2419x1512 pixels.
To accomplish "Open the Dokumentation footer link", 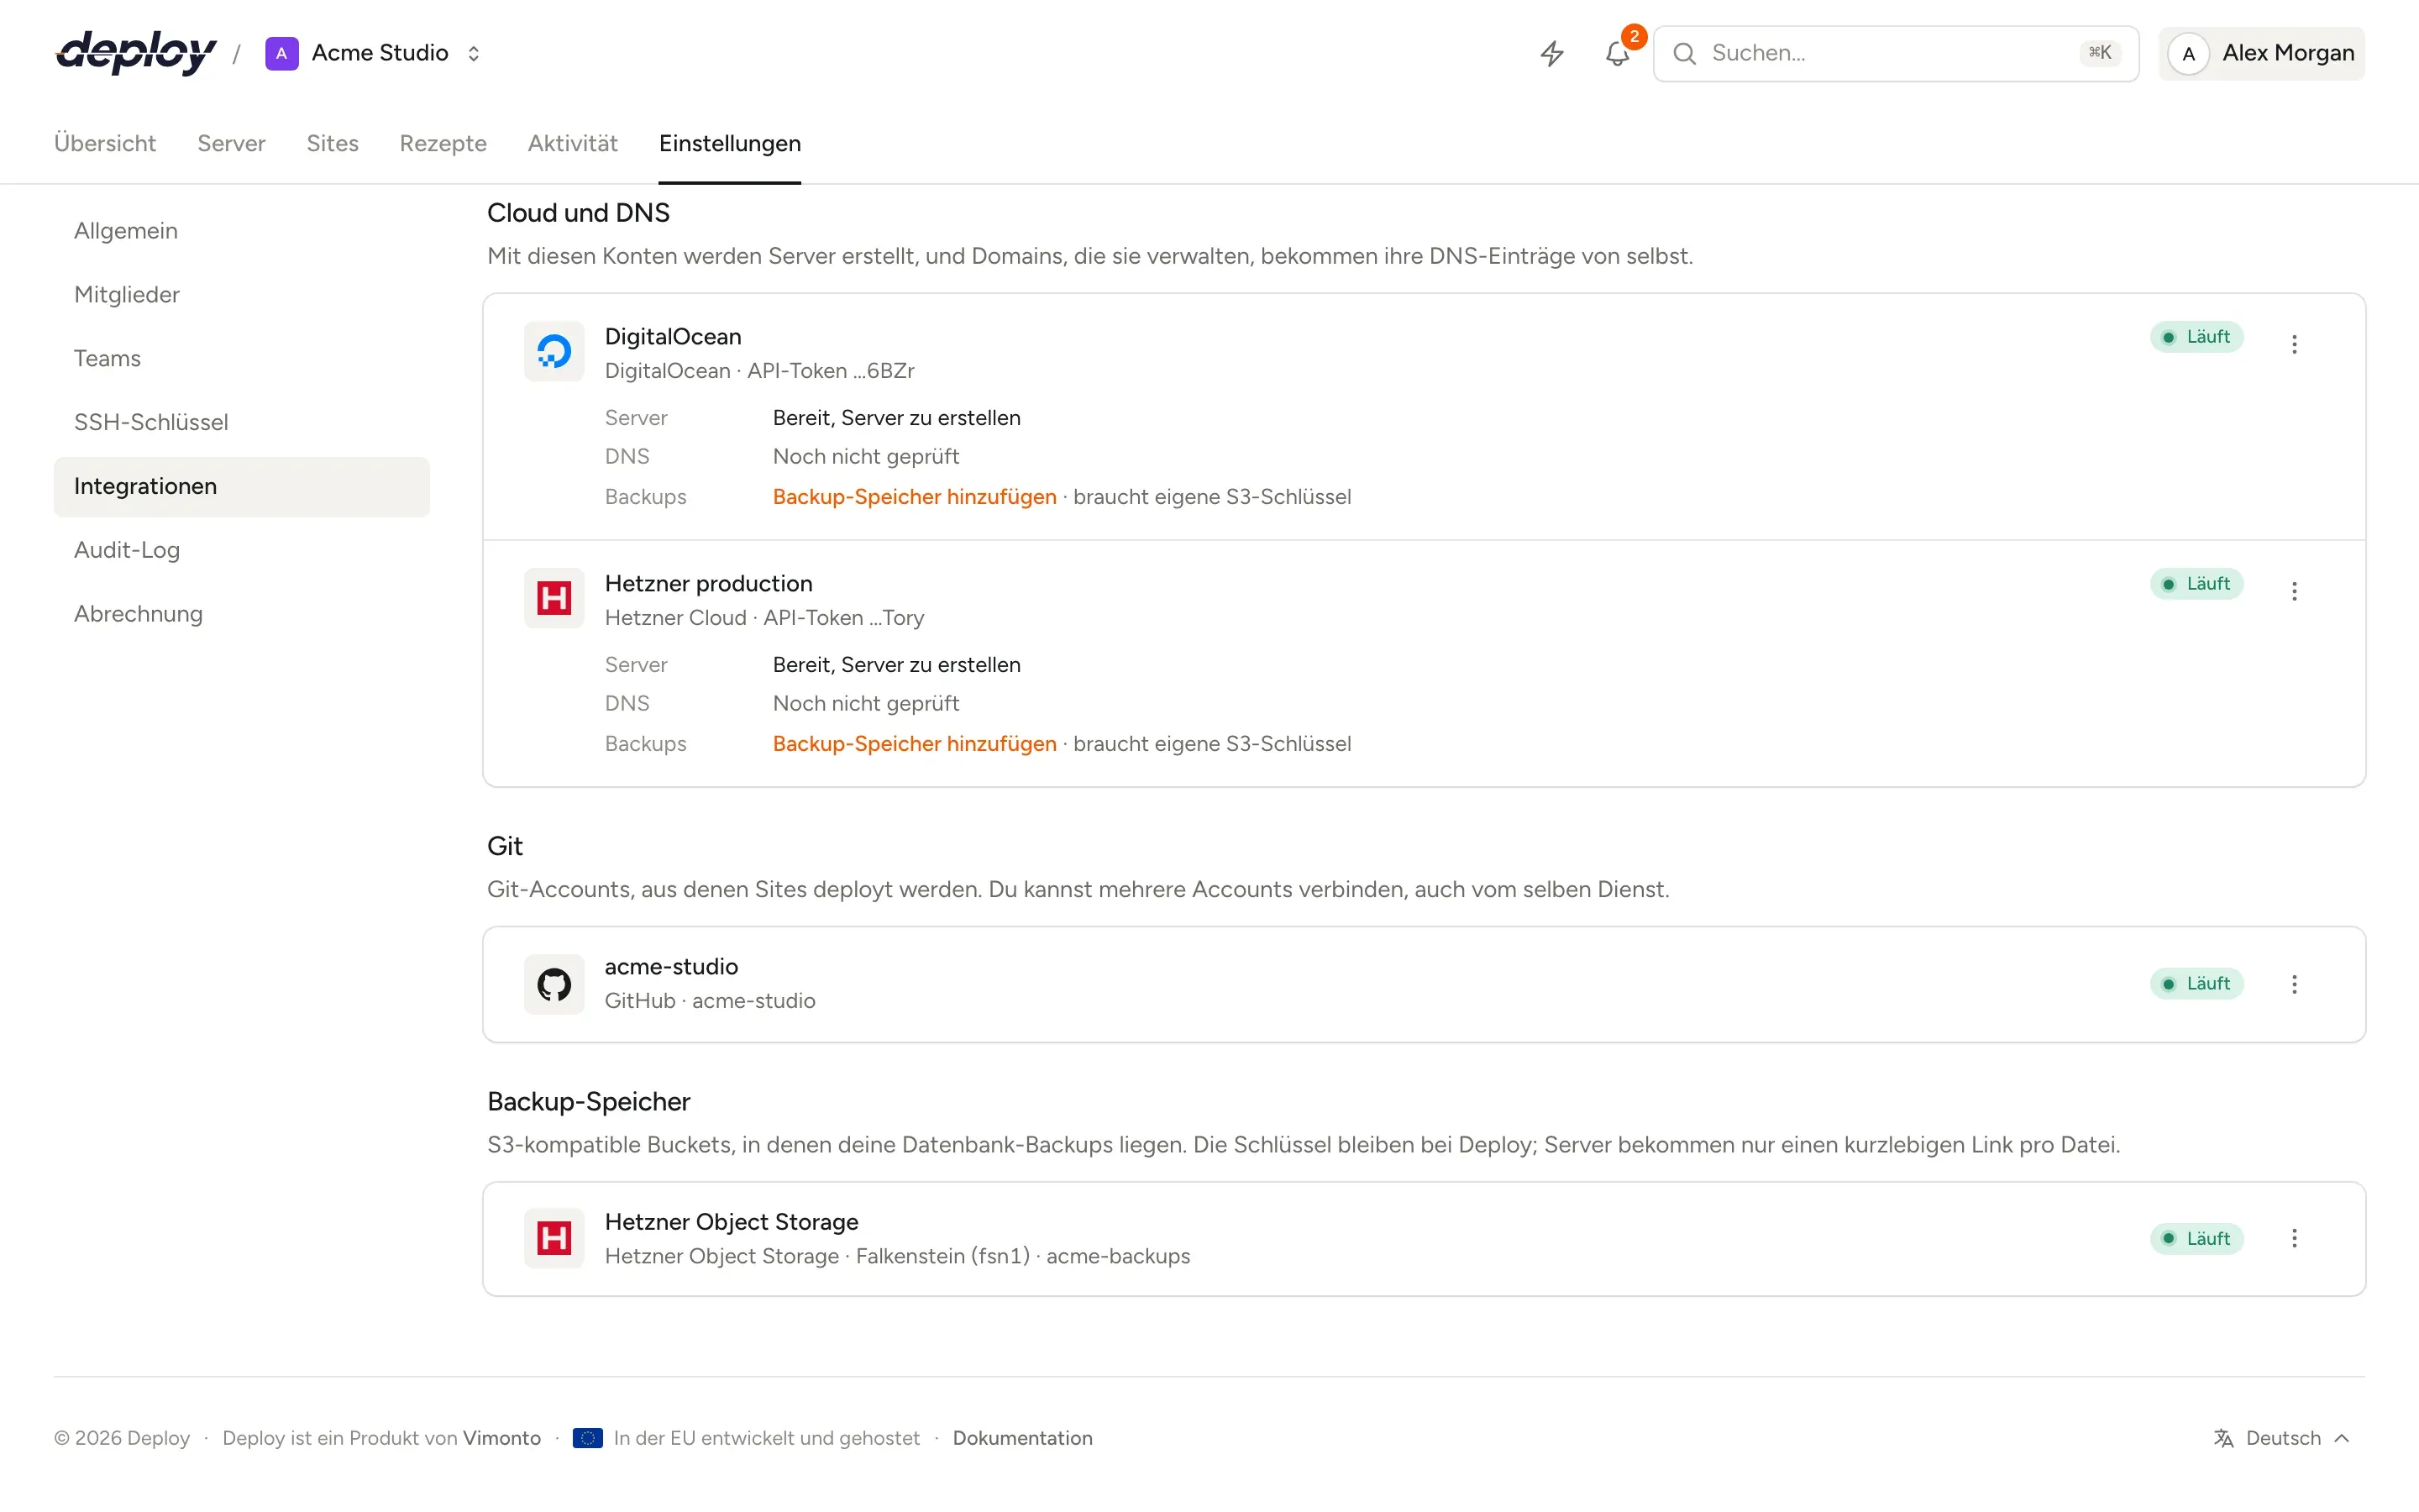I will point(1022,1438).
